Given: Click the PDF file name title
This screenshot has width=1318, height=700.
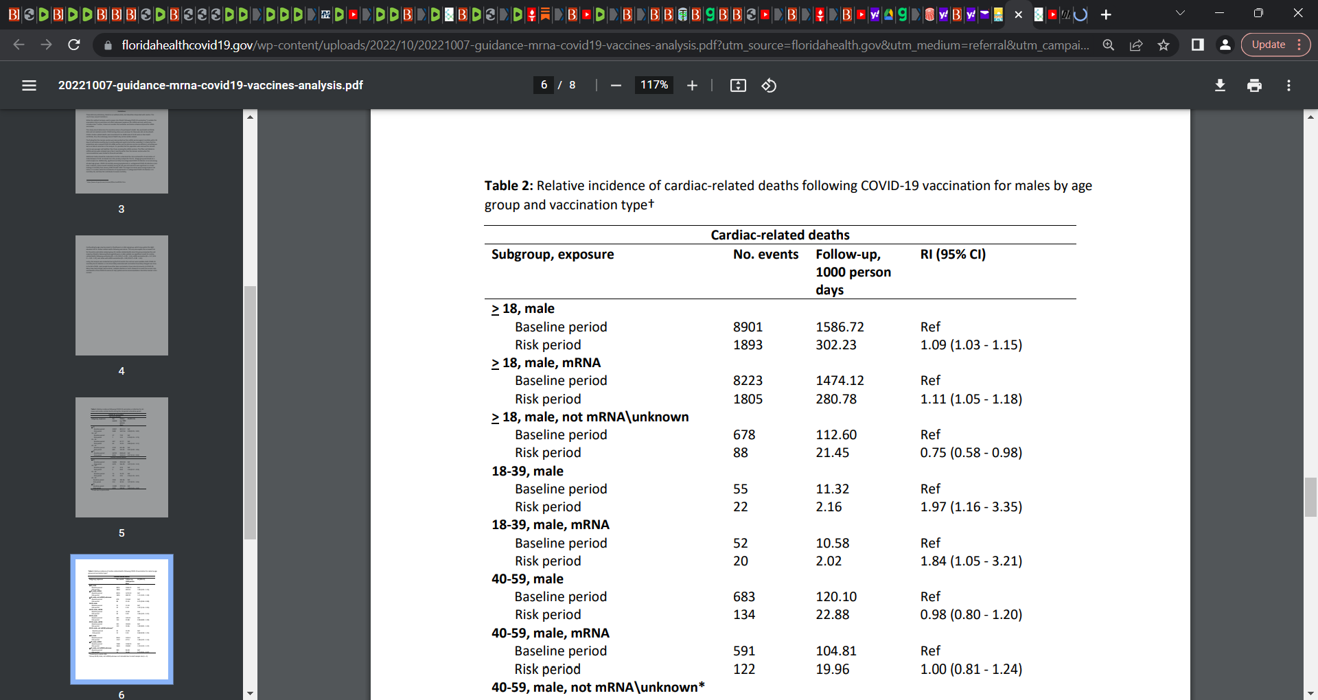Looking at the screenshot, I should pyautogui.click(x=210, y=85).
